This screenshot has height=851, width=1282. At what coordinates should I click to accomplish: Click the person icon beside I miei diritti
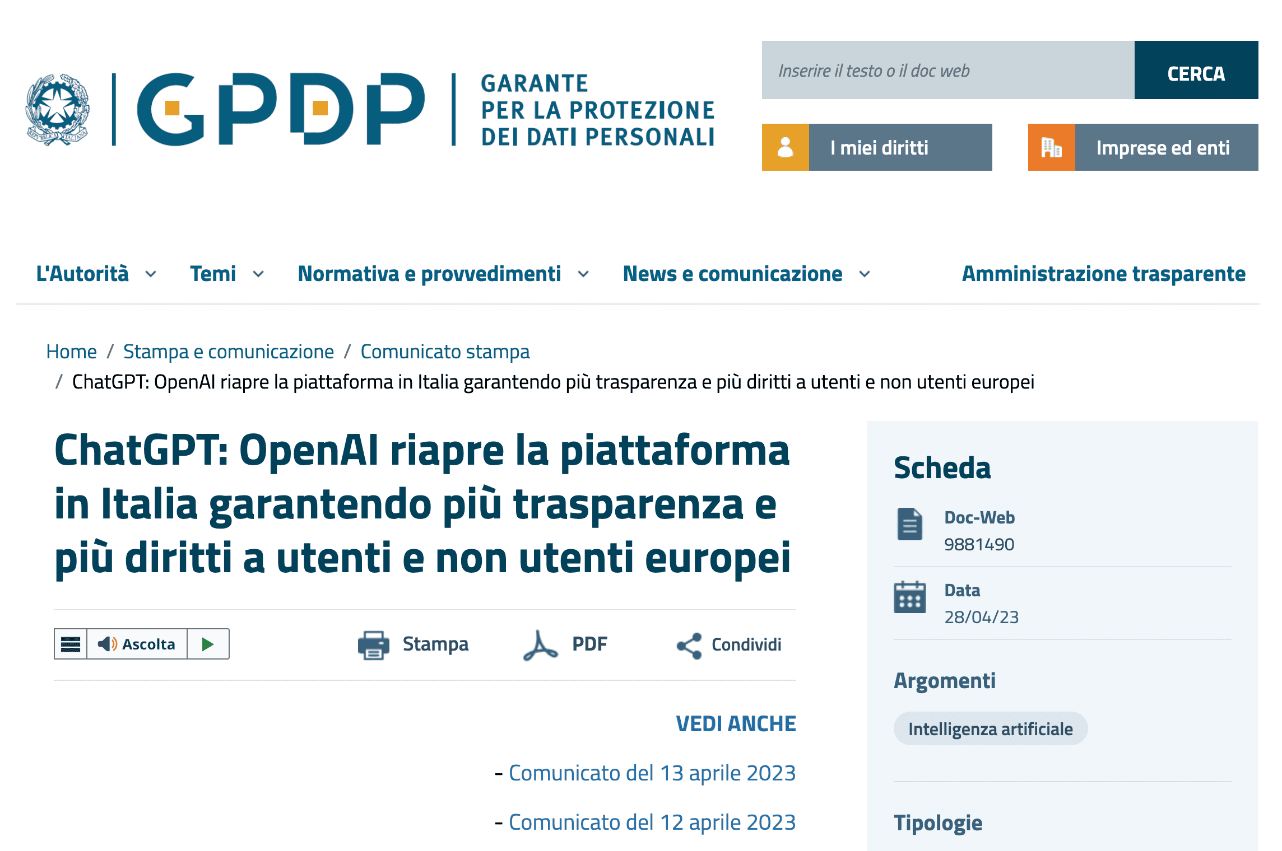pyautogui.click(x=785, y=147)
